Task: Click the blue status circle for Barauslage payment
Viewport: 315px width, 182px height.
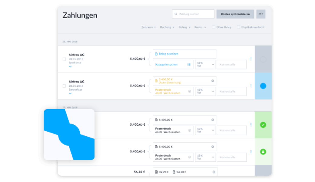Action: coord(263,86)
